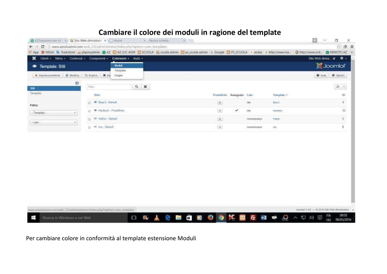
Task: Collapse the sidebar with the circled arrow icon
Action: pyautogui.click(x=77, y=83)
